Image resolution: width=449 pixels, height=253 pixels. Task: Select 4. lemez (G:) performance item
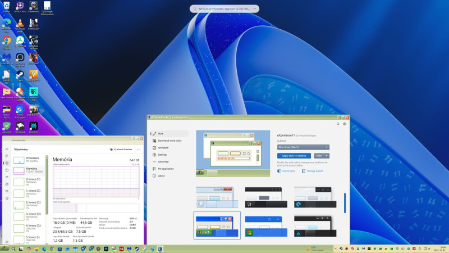click(x=29, y=228)
